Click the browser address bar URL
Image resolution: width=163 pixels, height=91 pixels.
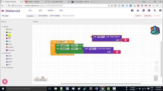[44, 6]
